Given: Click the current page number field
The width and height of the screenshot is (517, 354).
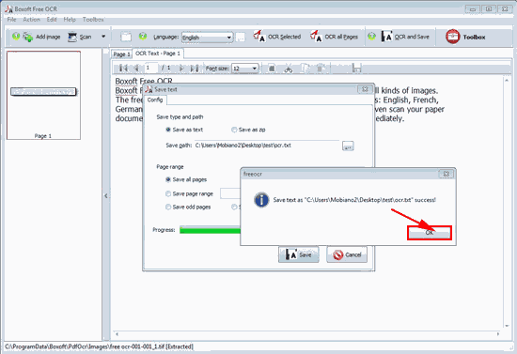Looking at the screenshot, I should (150, 68).
